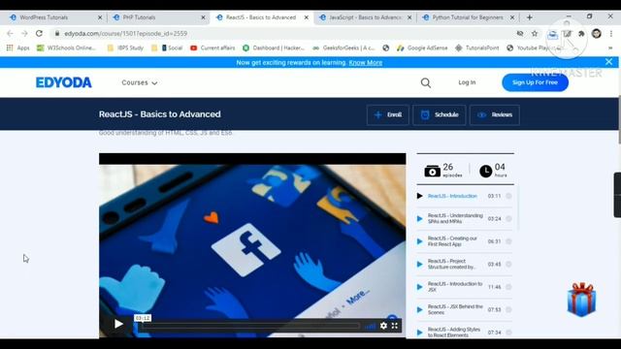Image resolution: width=621 pixels, height=349 pixels.
Task: Expand the Courses dropdown
Action: (140, 82)
